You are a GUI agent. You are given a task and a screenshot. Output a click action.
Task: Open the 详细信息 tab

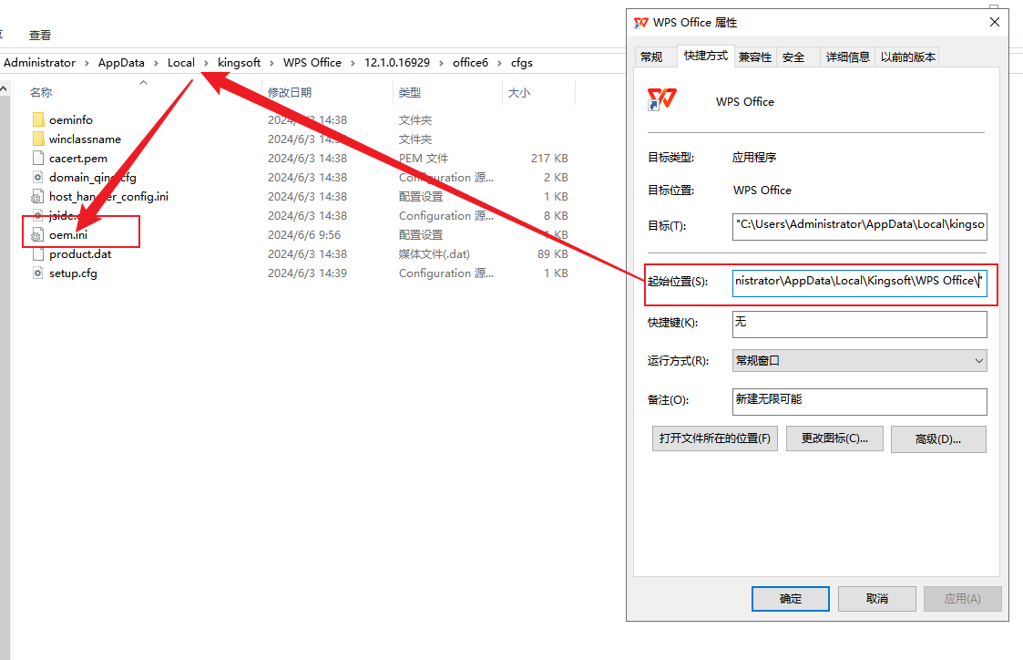(x=847, y=57)
